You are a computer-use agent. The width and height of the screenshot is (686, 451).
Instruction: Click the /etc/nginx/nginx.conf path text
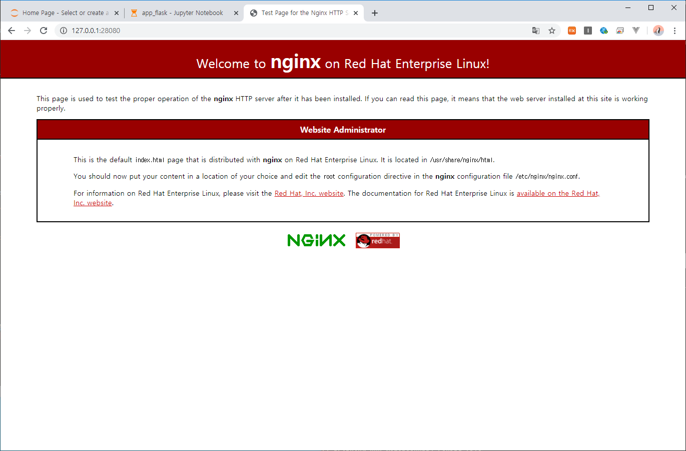click(547, 177)
